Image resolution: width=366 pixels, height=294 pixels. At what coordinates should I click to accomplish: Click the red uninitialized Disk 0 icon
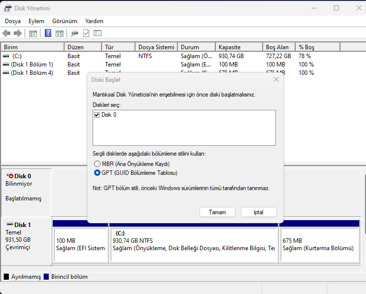[10, 176]
